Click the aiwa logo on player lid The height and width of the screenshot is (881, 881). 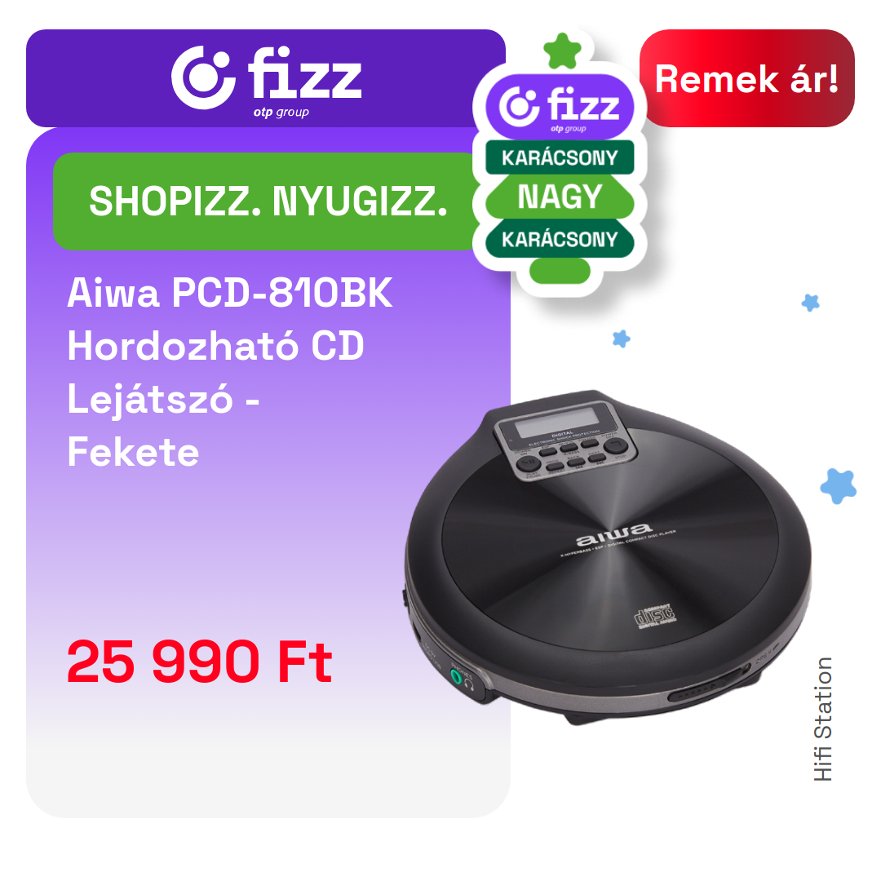point(613,534)
